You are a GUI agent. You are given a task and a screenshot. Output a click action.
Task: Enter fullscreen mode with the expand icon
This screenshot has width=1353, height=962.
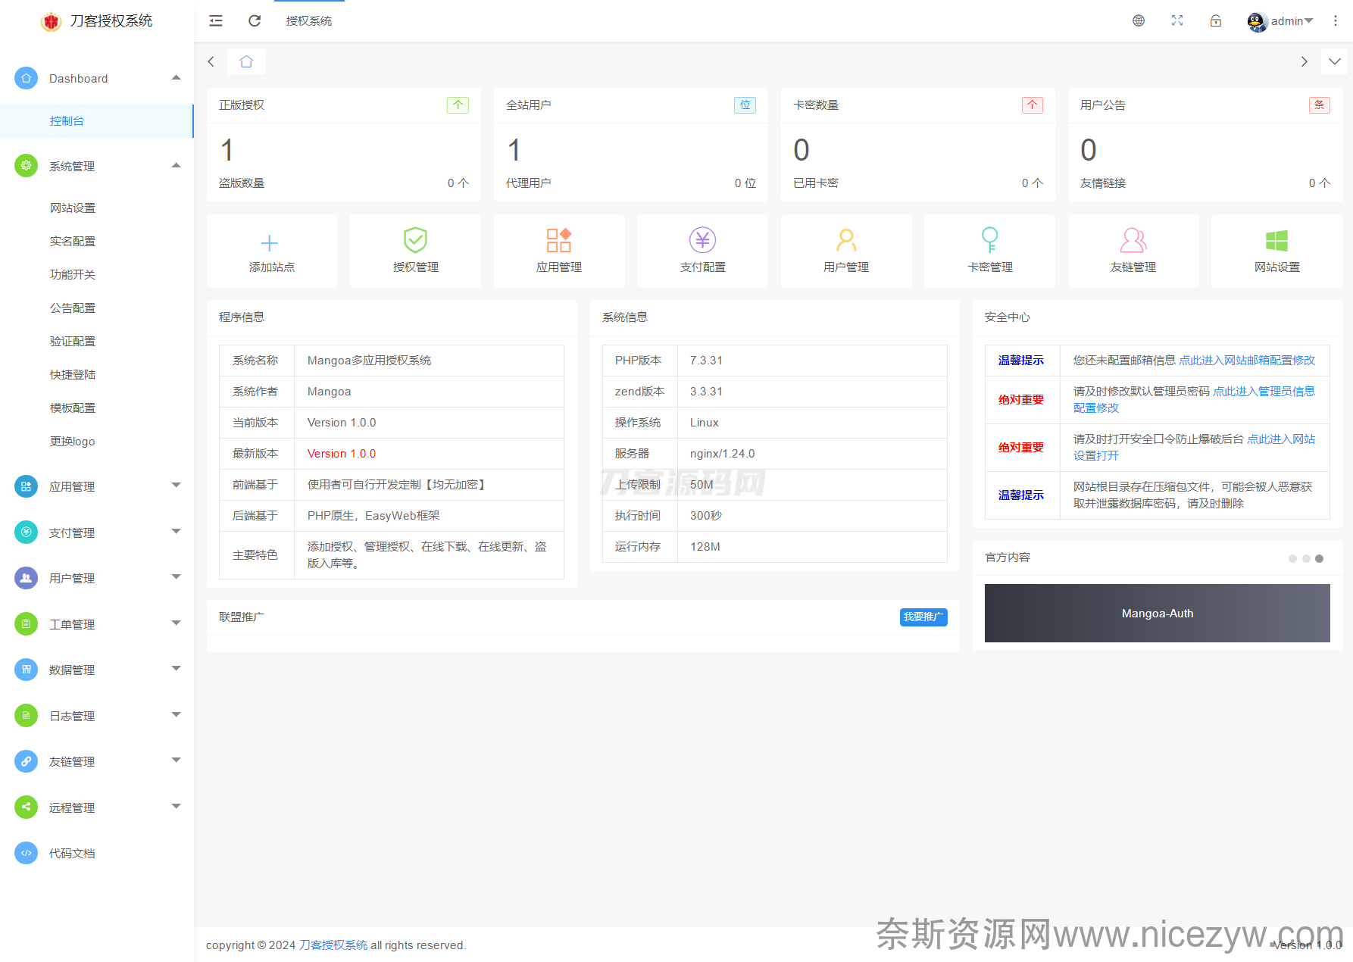point(1177,21)
